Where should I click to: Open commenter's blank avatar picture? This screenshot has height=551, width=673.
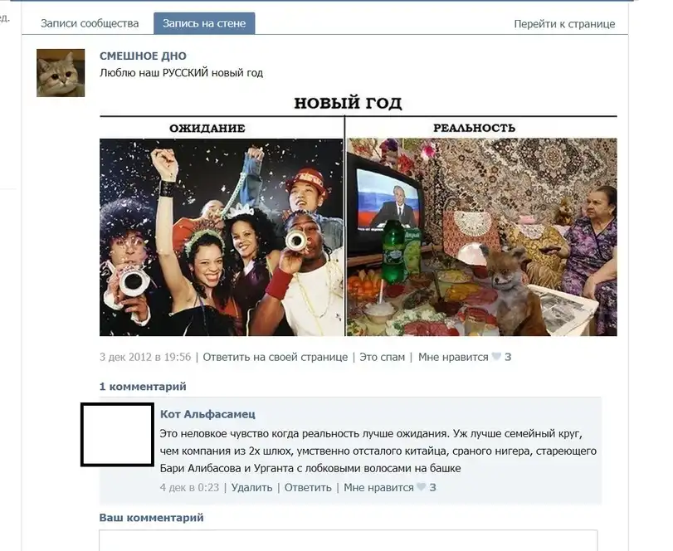pos(117,434)
